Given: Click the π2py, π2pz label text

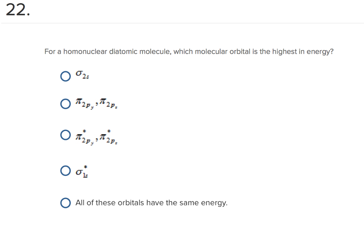Looking at the screenshot, I should pyautogui.click(x=96, y=104).
